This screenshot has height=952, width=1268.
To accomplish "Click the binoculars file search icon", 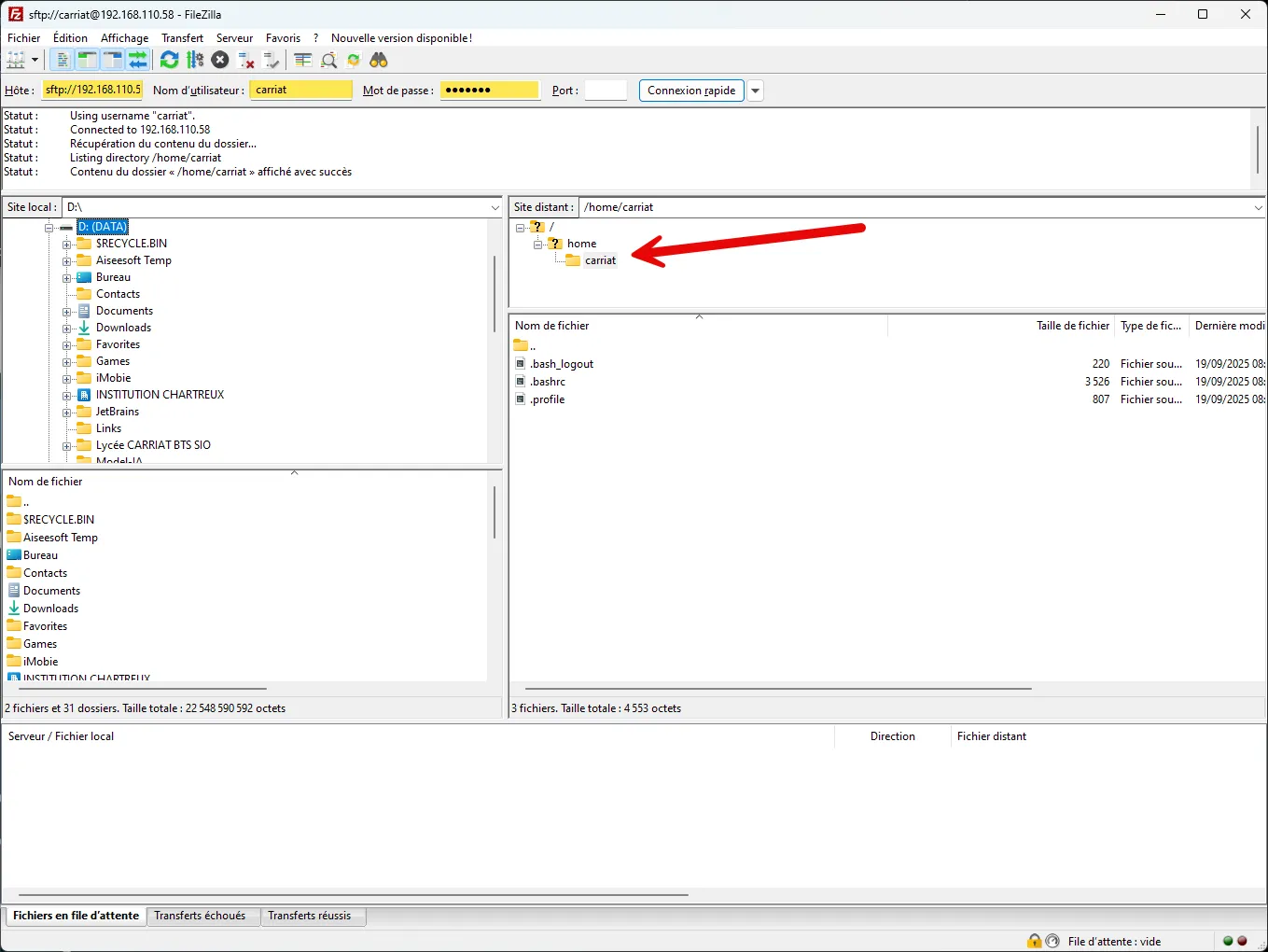I will (379, 60).
